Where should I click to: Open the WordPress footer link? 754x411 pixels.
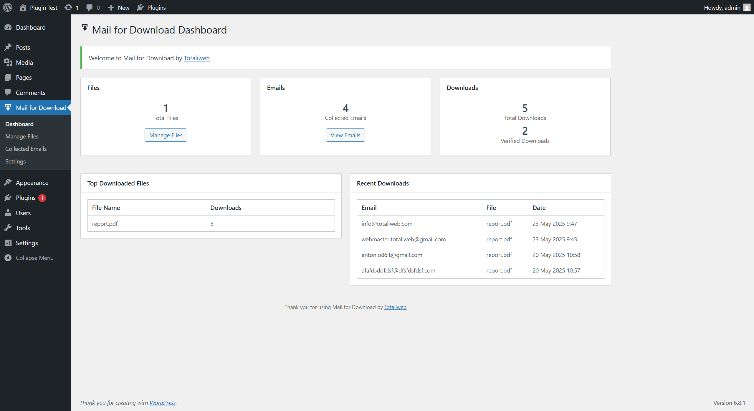pos(163,403)
